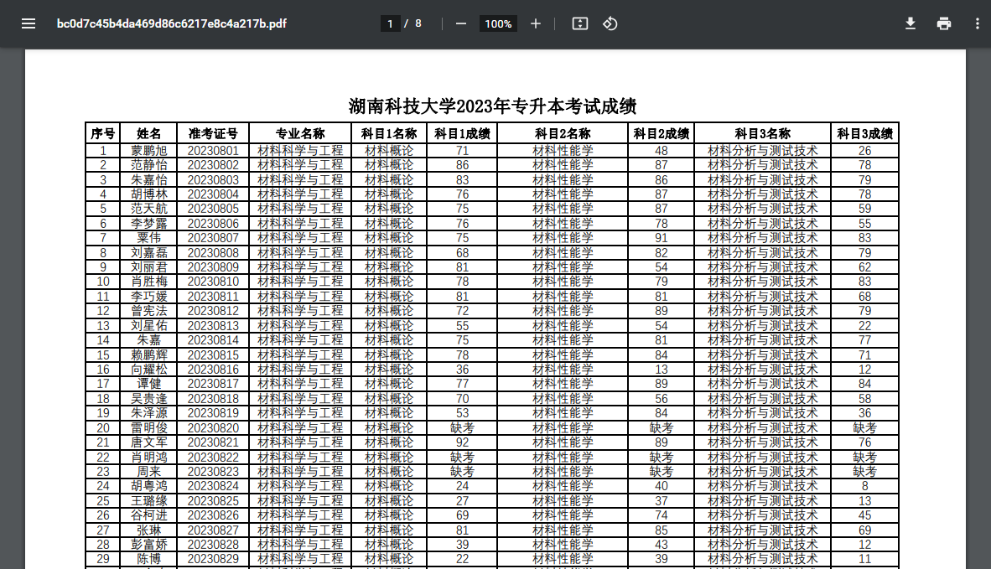Screen dimensions: 991x569
Task: Click the 科目2成绩 column header
Action: 662,133
